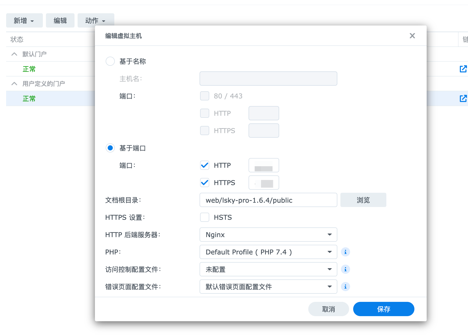Collapse the 用户定义的门户 group chevron
This screenshot has width=468, height=335.
click(14, 84)
